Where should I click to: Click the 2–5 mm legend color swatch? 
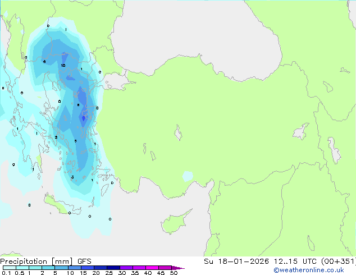pyautogui.click(x=48, y=268)
